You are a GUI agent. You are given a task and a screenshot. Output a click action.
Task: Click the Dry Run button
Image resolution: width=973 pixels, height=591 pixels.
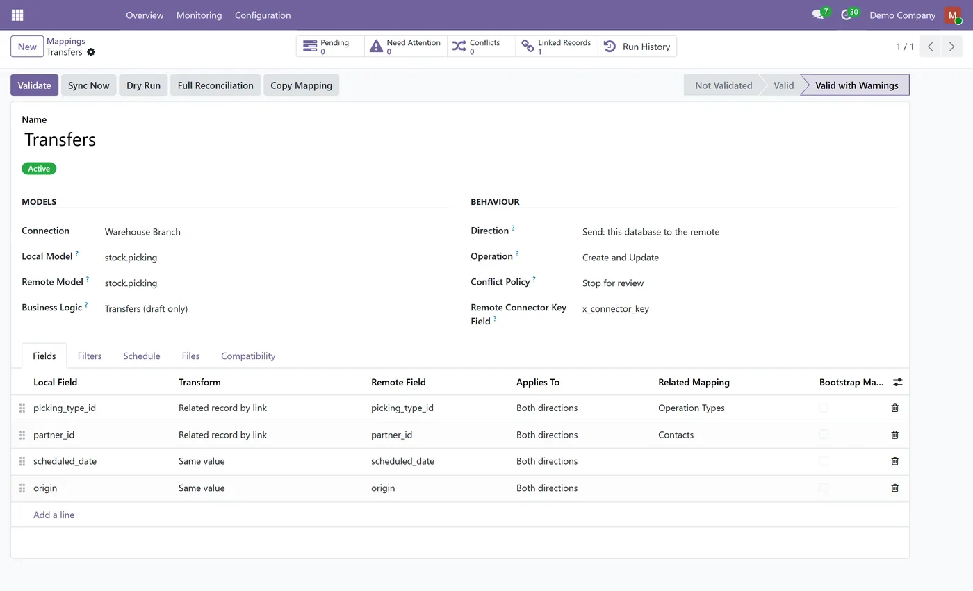click(x=143, y=85)
